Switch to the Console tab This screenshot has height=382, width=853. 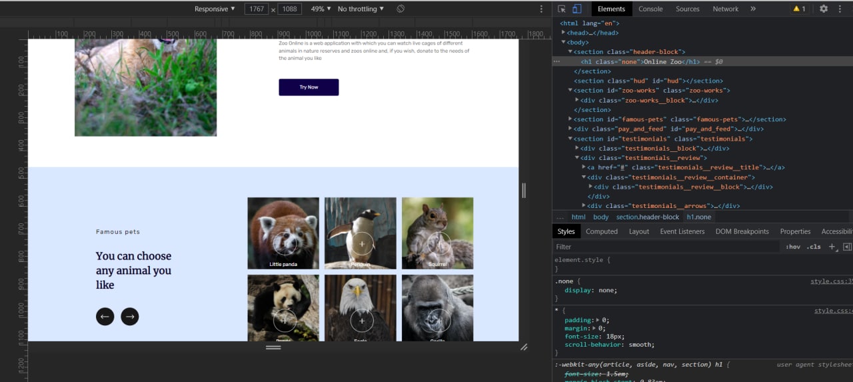pos(650,9)
